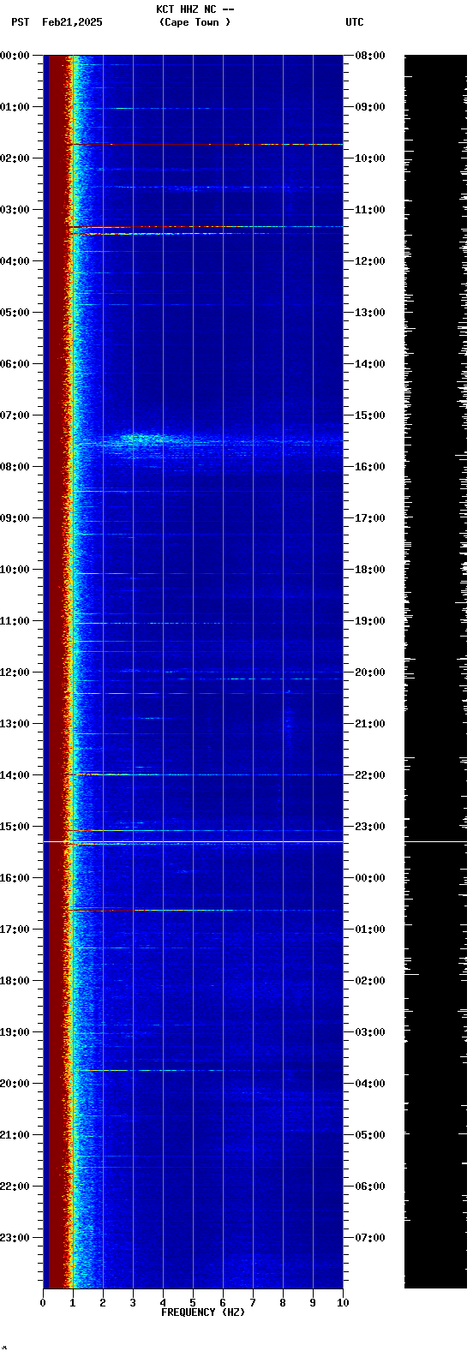Image resolution: width=473 pixels, height=1357 pixels.
Task: Click the frequency axis tick label 3
Action: 133,1303
